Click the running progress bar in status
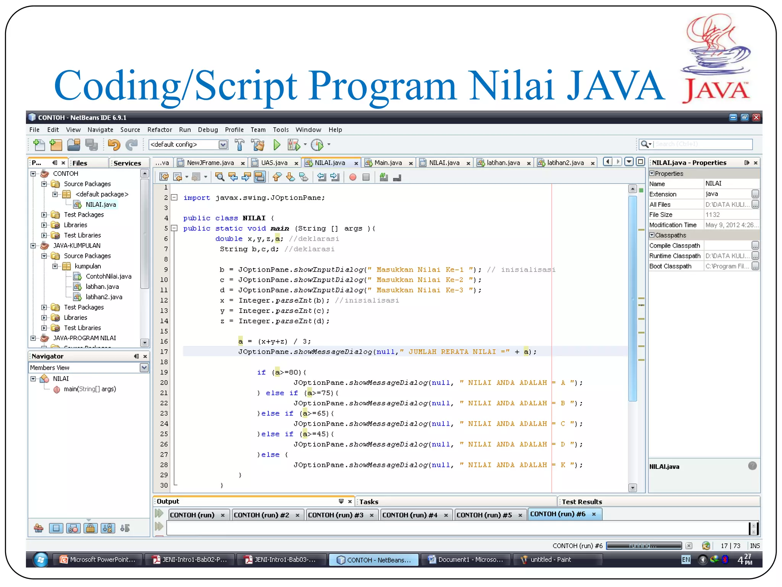The width and height of the screenshot is (782, 587). (x=644, y=546)
